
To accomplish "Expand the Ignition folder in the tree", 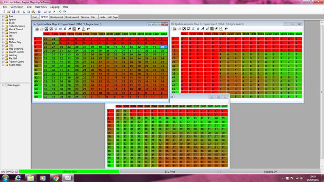I will click(x=3, y=20).
